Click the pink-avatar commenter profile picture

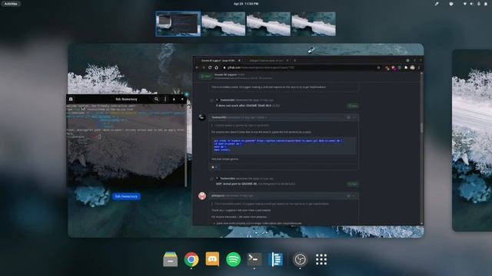click(x=202, y=196)
